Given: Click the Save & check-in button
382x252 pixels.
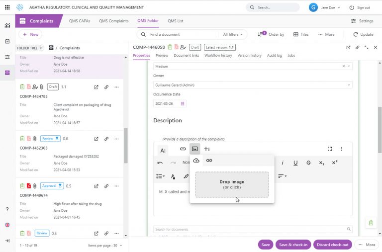Looking at the screenshot, I should (293, 245).
